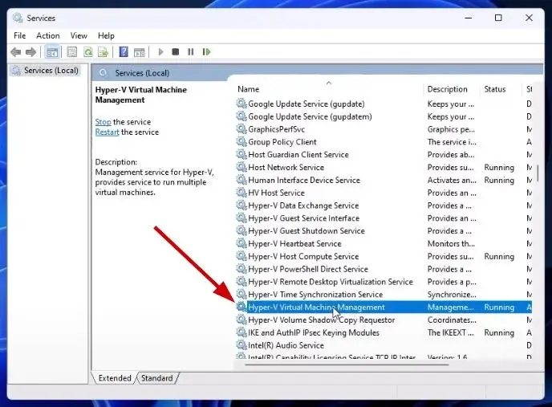Viewport: 552px width, 407px height.
Task: Switch to the Standard tab
Action: [157, 378]
